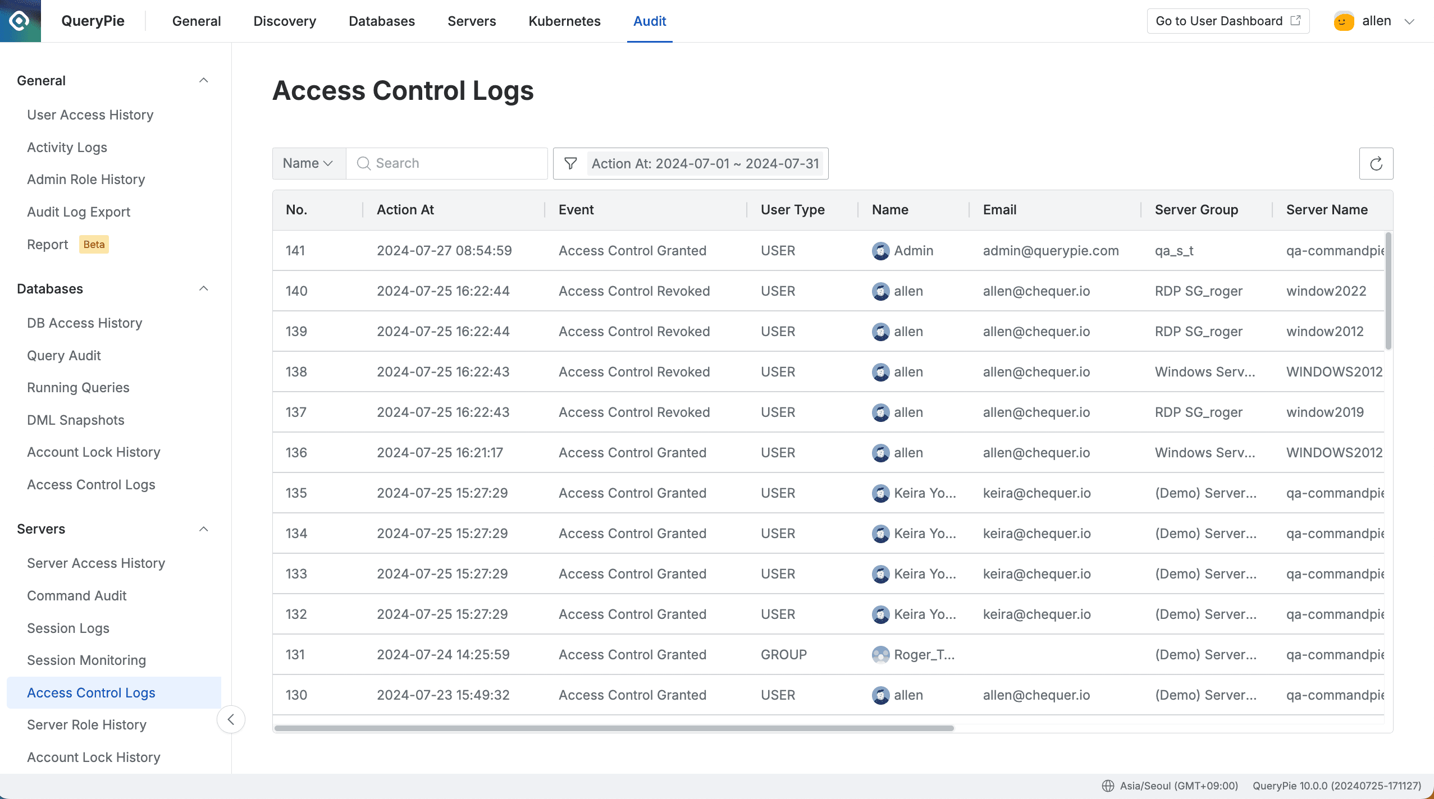Open the Discovery menu

click(x=284, y=21)
